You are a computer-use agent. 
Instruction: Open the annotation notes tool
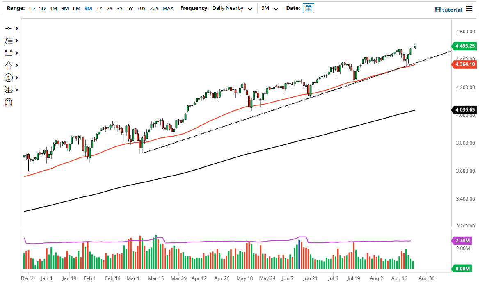(7, 41)
